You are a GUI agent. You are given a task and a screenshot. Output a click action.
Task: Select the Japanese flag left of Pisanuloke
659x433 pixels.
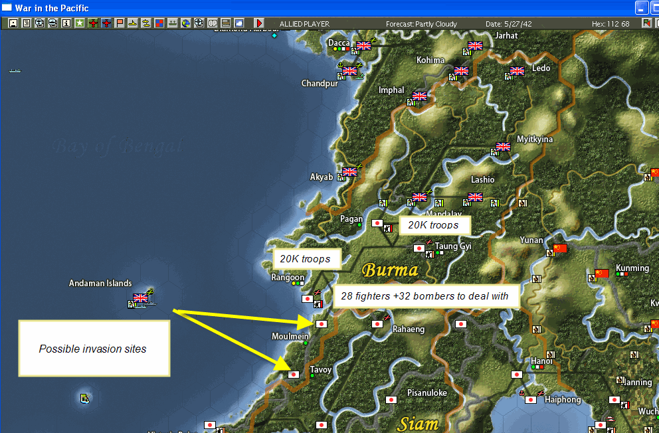pyautogui.click(x=391, y=399)
